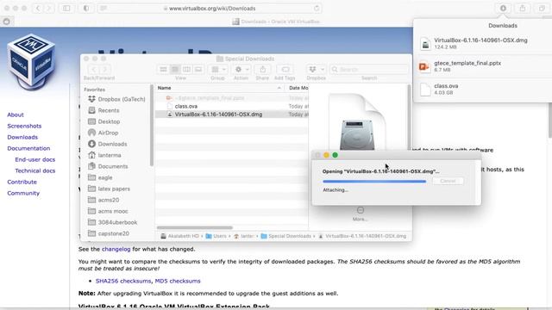Screen dimensions: 552x310
Task: Toggle Safari sidebar button
Action: [x=66, y=8]
